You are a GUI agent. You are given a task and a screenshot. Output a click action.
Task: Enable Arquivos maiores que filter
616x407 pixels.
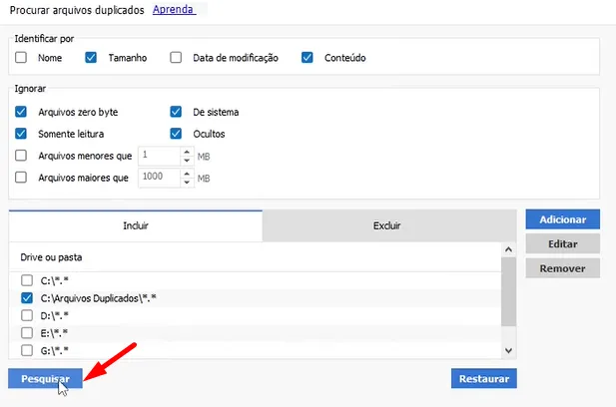21,178
